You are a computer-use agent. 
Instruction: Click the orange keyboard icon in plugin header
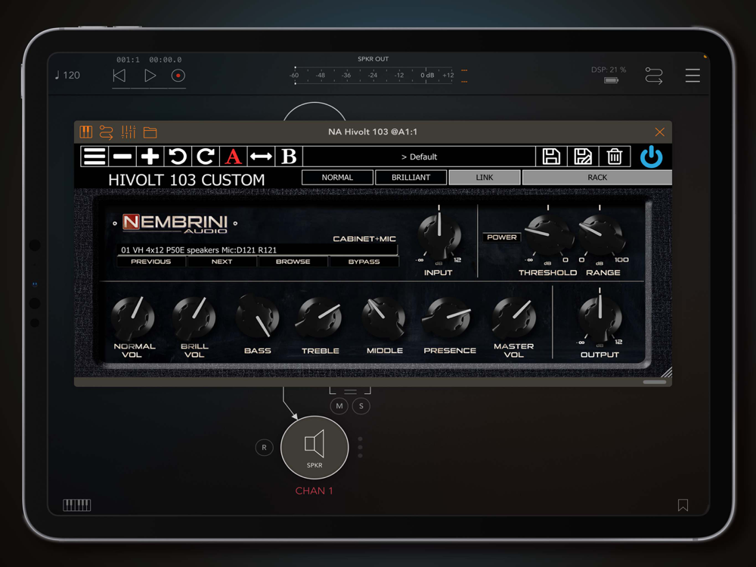click(x=86, y=132)
